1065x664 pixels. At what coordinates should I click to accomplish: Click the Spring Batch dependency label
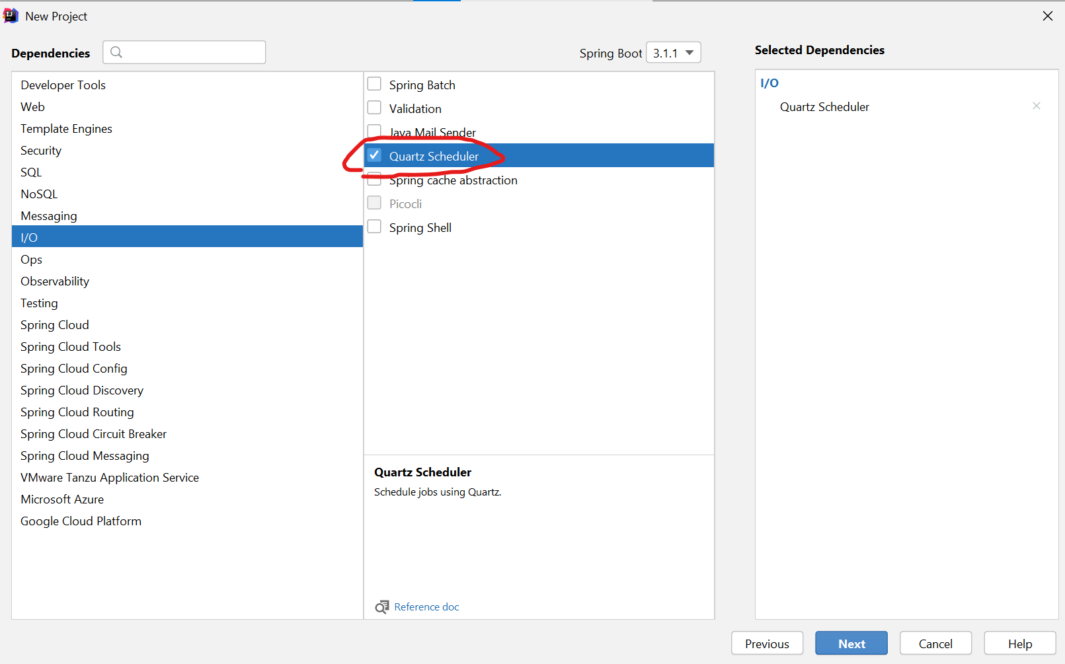pos(422,85)
